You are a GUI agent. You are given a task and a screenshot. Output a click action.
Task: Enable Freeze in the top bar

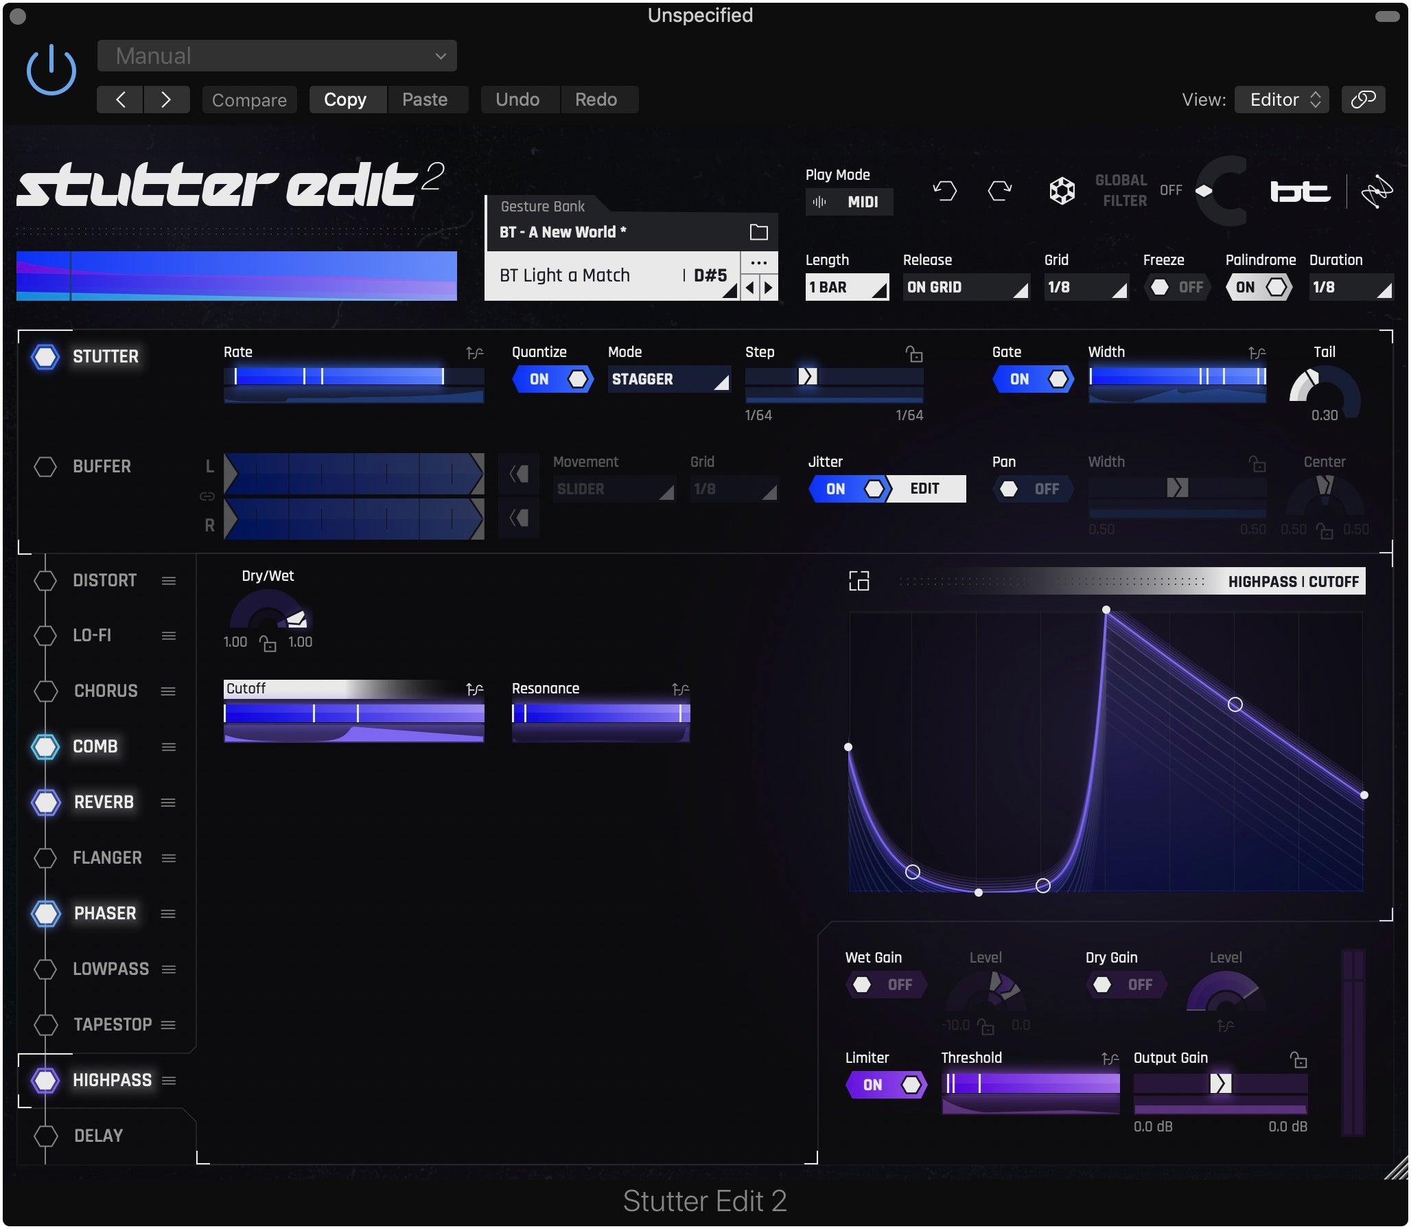click(x=1178, y=287)
